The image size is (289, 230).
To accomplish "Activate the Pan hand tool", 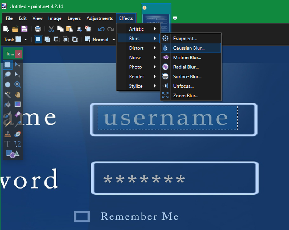I will pos(17,94).
